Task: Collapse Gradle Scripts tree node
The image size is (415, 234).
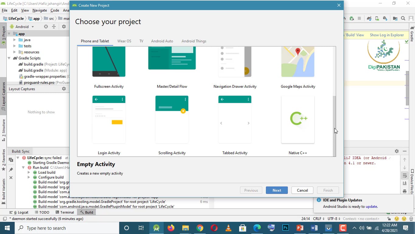Action: coord(9,58)
